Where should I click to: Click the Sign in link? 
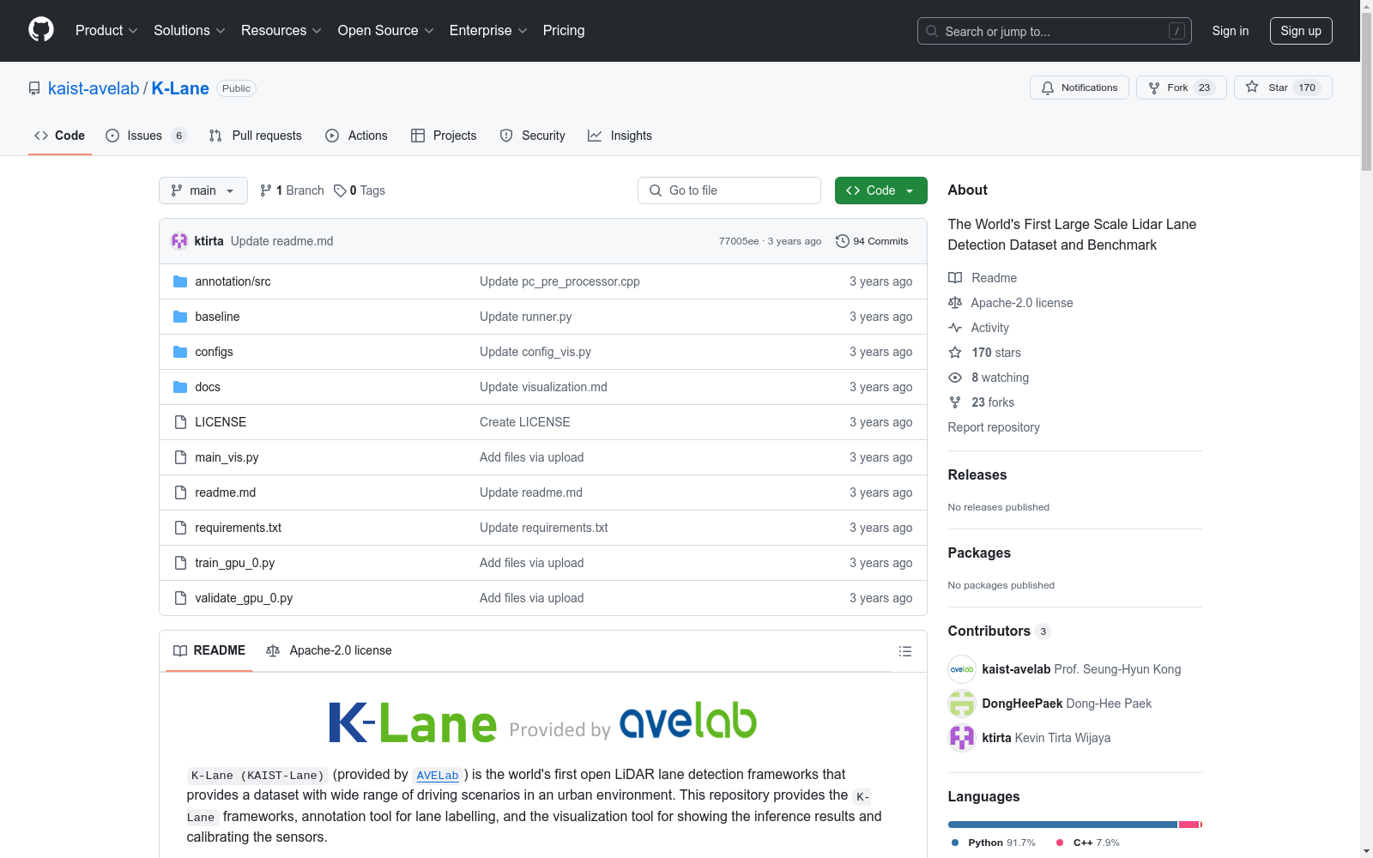point(1230,31)
